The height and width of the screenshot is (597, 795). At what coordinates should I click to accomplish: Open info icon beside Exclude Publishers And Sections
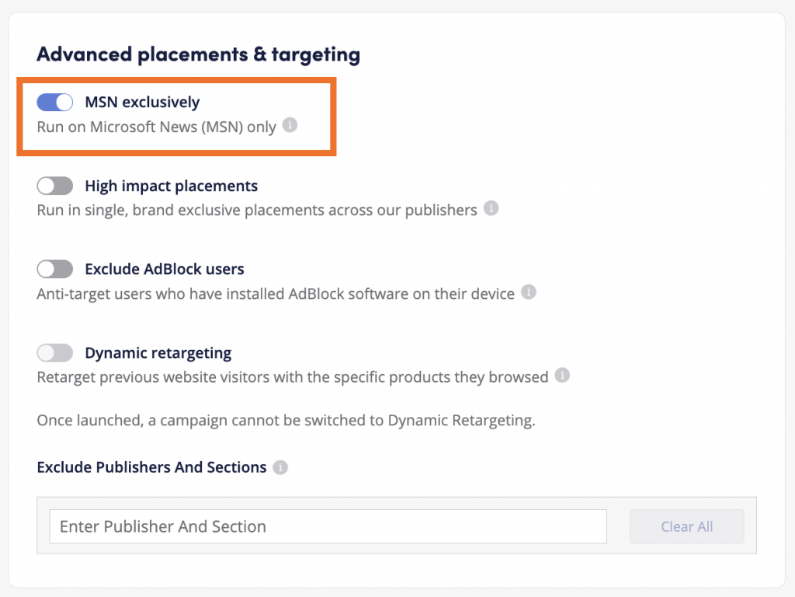point(280,467)
